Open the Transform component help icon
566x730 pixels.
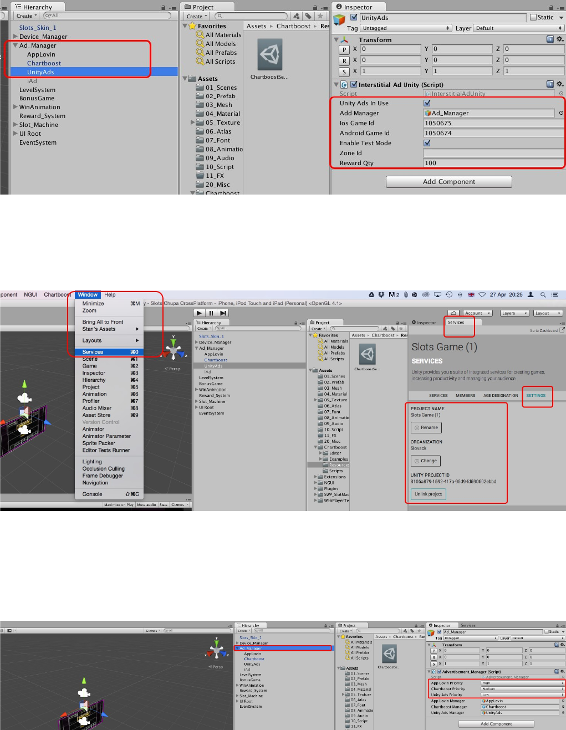click(x=550, y=39)
